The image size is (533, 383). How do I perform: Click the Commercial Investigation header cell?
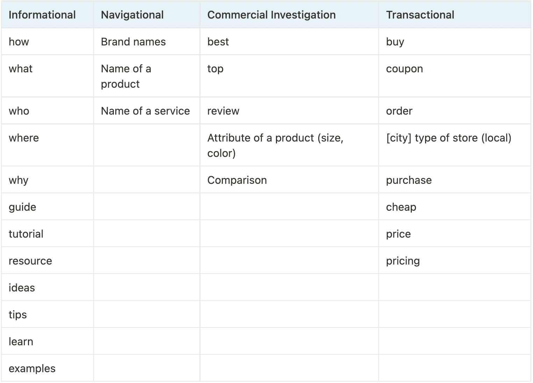(289, 15)
